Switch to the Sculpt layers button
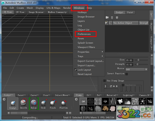 click(x=119, y=12)
